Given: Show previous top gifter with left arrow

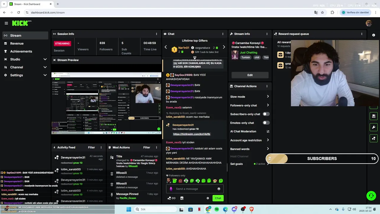Looking at the screenshot, I should coord(166,47).
